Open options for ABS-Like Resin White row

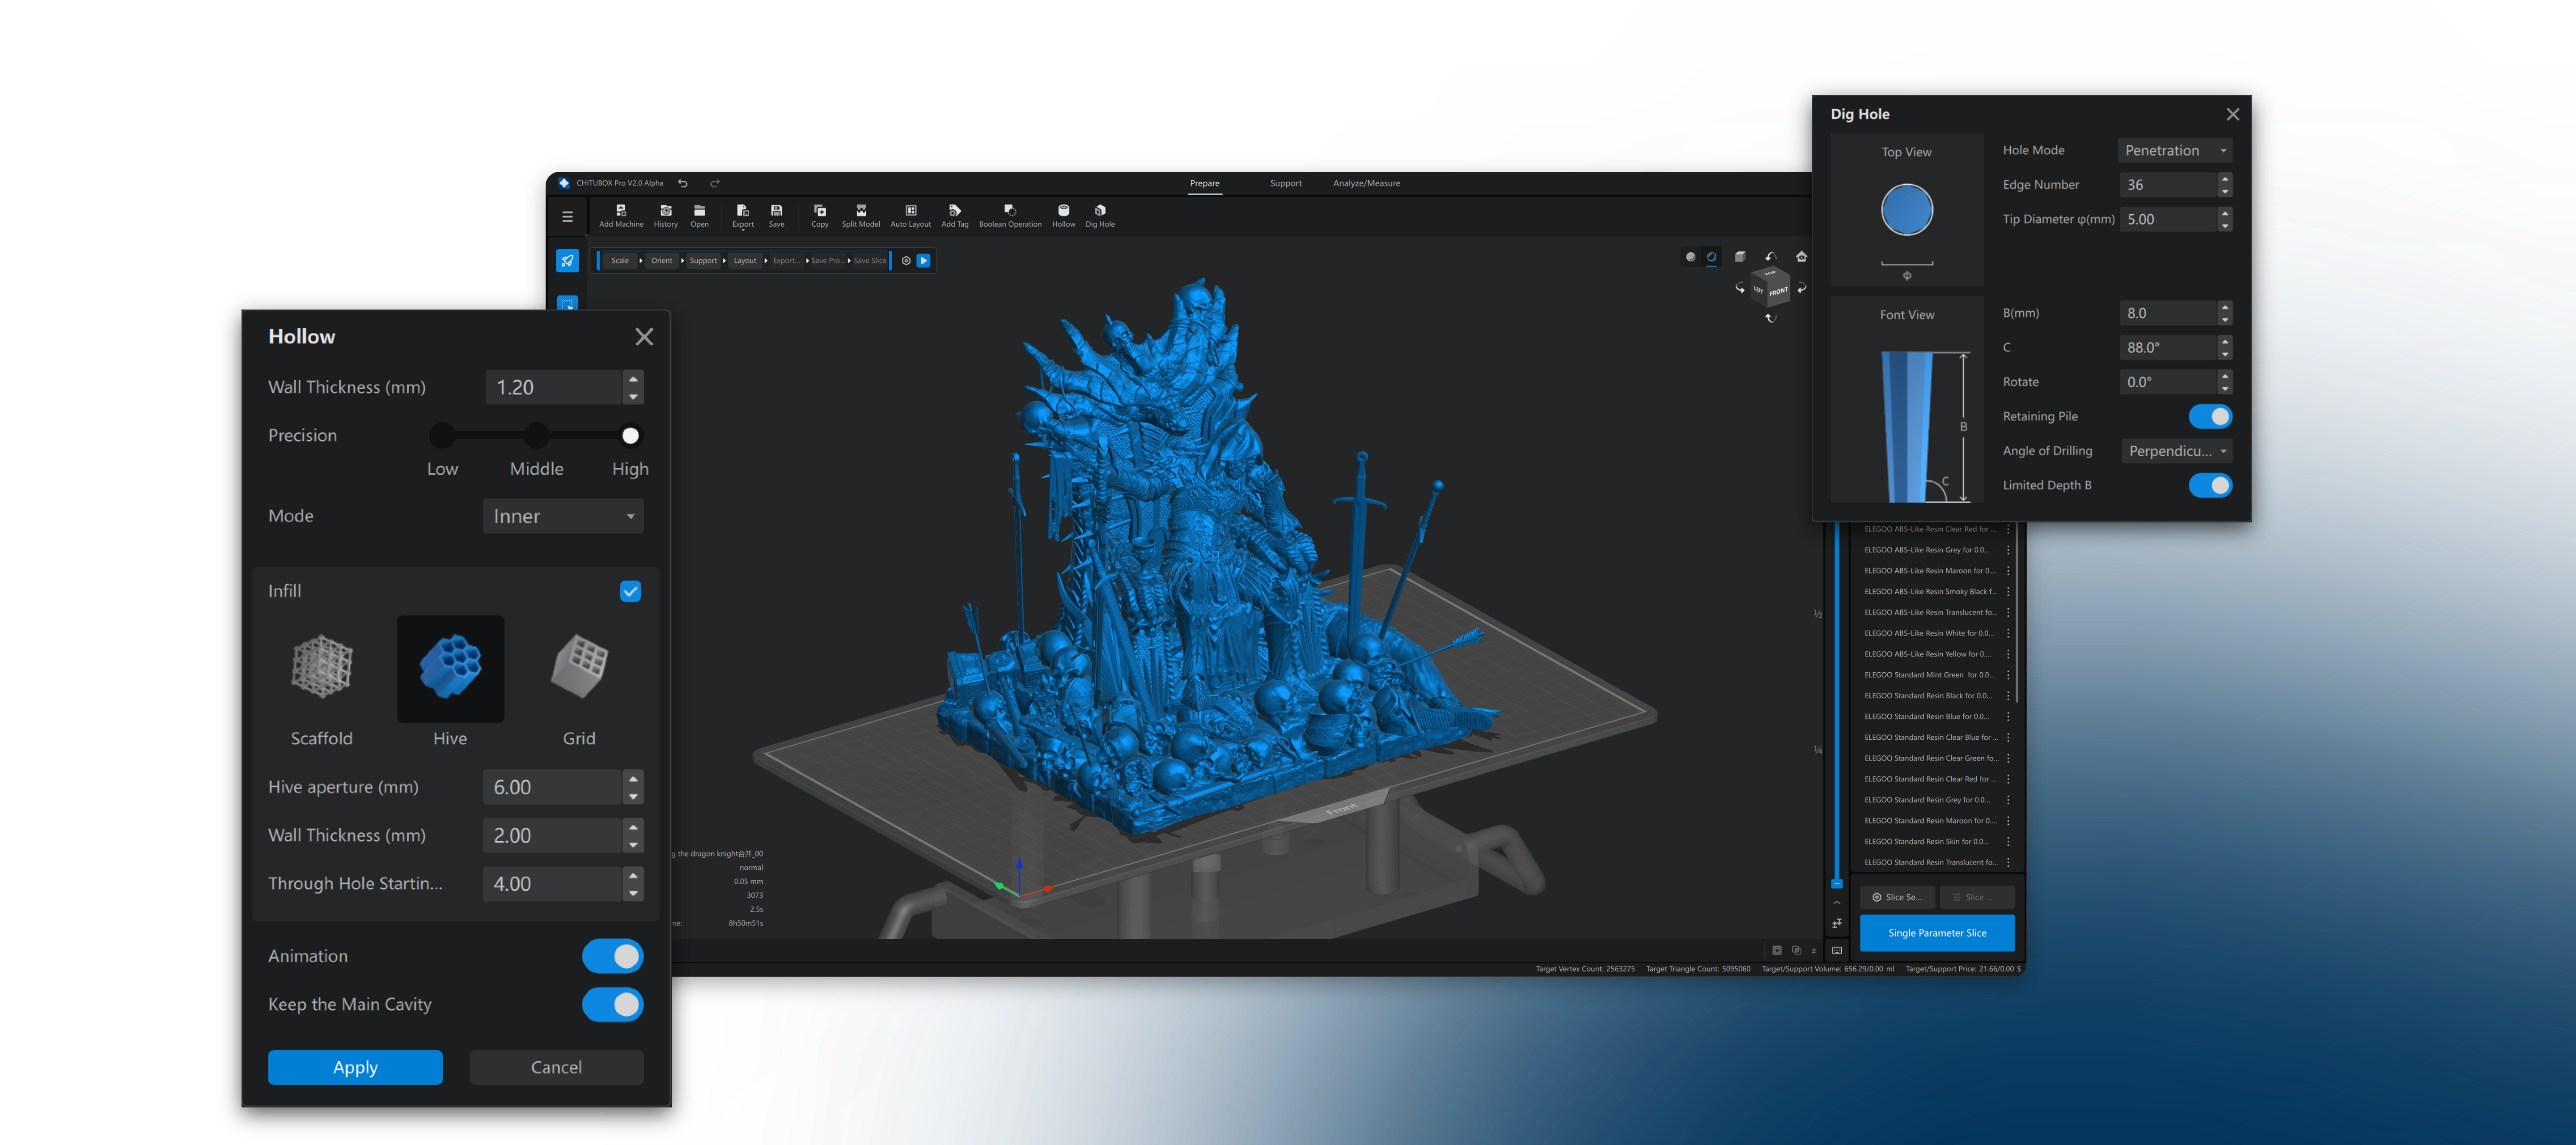2008,633
